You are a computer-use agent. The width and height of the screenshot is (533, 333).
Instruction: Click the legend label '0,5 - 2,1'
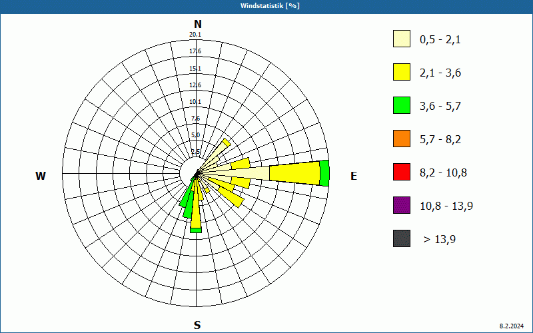point(440,40)
